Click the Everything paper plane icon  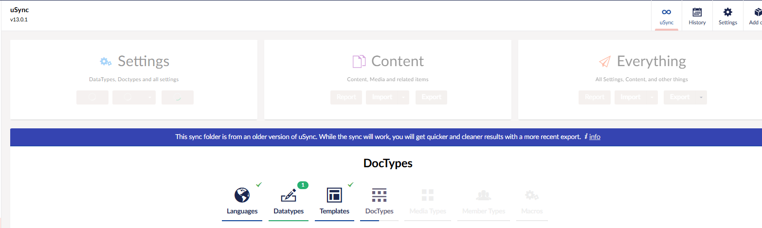(605, 62)
